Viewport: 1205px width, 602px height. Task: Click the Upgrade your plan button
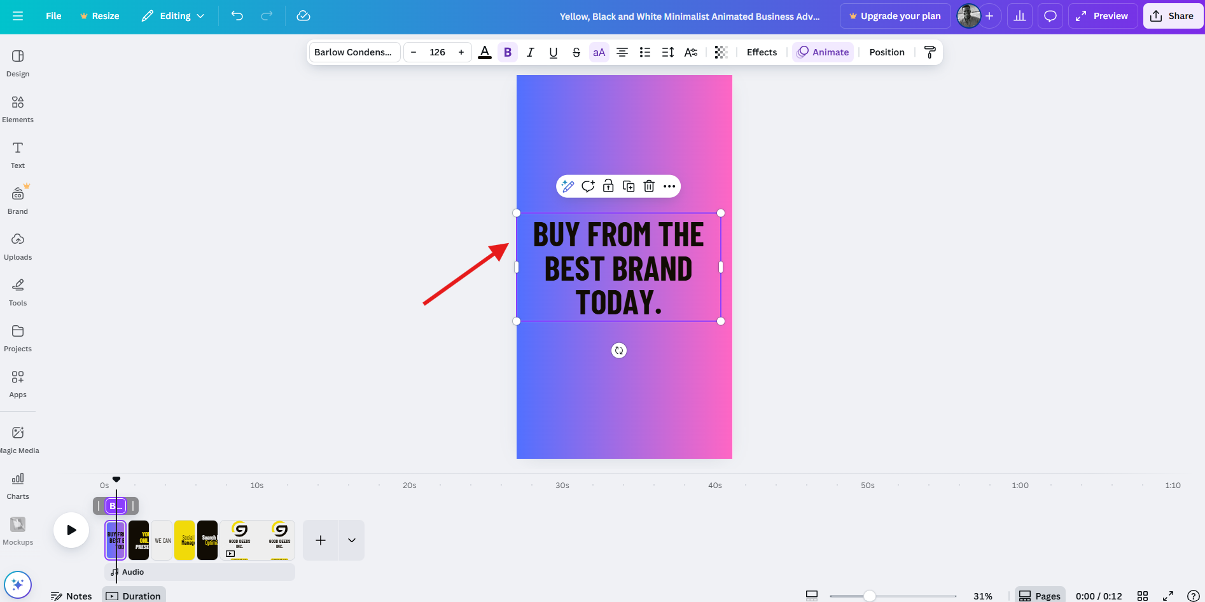pos(895,16)
